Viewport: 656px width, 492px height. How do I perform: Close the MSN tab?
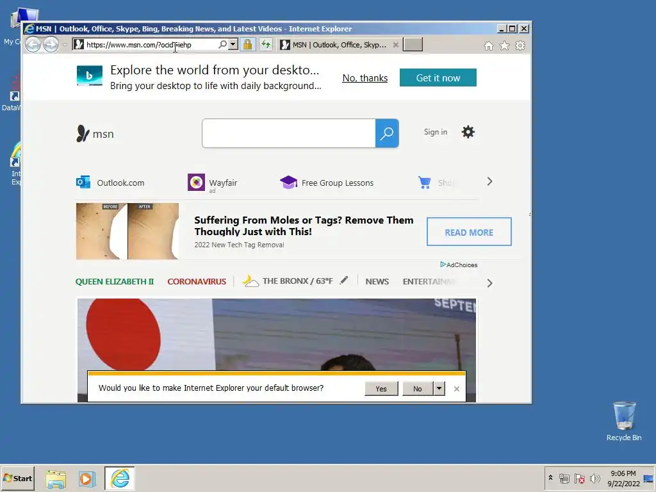pos(396,45)
